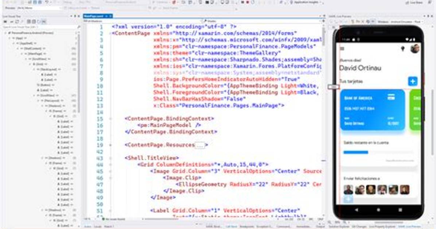Open the Output tab

tap(320, 226)
